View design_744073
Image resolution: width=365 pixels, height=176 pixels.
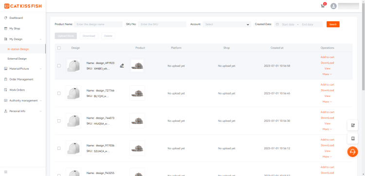pyautogui.click(x=328, y=124)
